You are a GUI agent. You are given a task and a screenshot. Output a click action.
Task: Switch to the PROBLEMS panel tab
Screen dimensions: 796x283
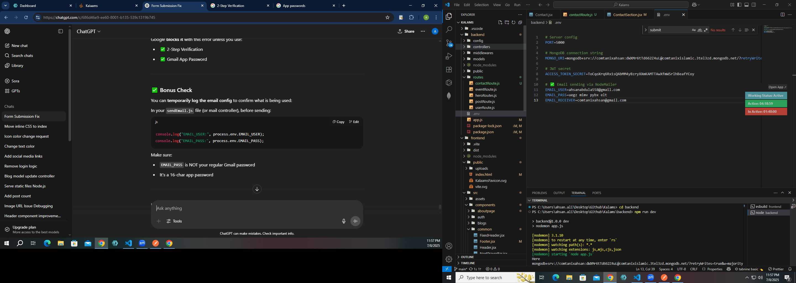coord(539,193)
